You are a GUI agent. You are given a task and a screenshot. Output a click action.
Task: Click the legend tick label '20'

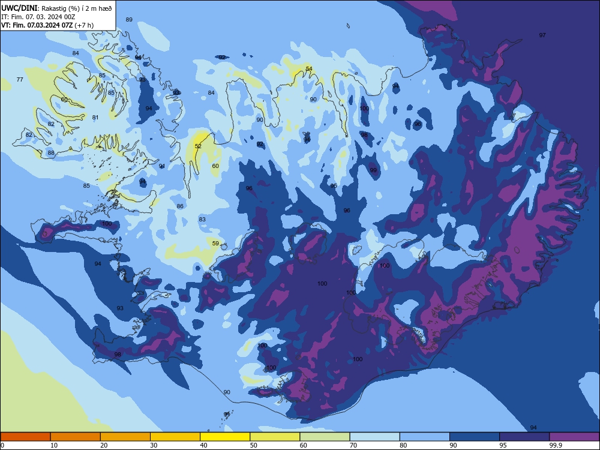[x=104, y=445]
